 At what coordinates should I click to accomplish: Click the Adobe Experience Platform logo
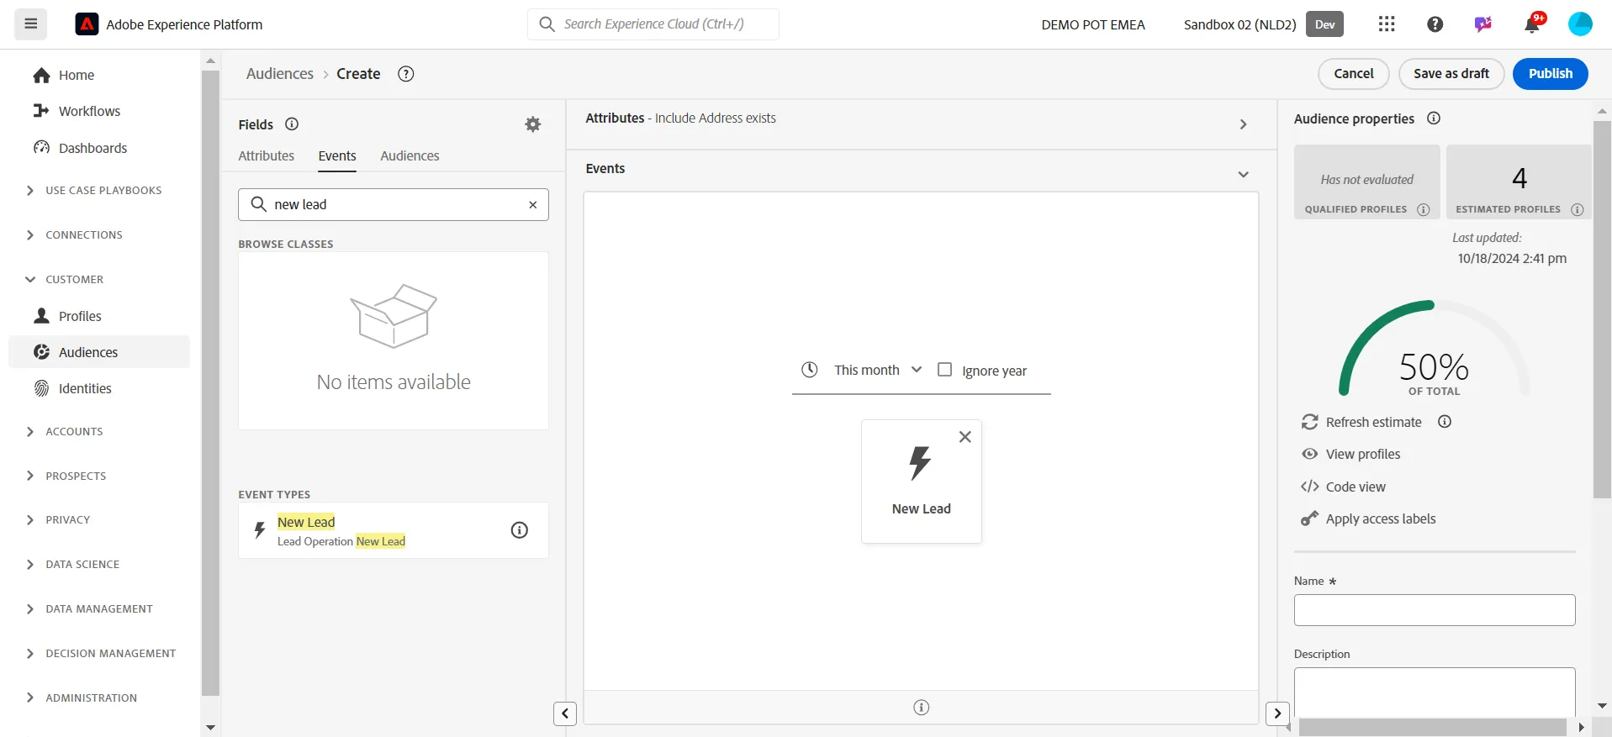click(87, 24)
